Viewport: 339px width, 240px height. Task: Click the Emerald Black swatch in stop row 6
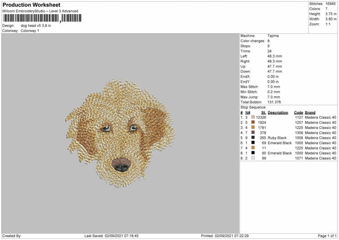pos(253,143)
